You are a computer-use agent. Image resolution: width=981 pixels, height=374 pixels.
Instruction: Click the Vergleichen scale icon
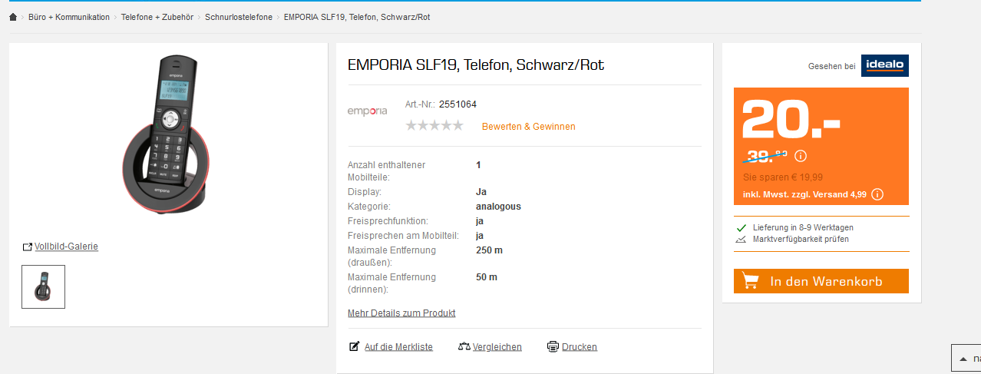click(464, 347)
